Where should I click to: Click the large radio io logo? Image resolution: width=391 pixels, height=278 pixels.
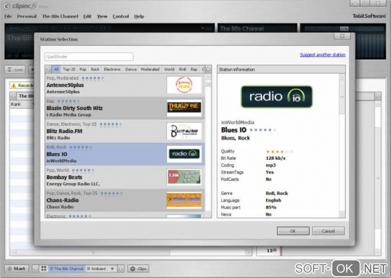[x=276, y=96]
